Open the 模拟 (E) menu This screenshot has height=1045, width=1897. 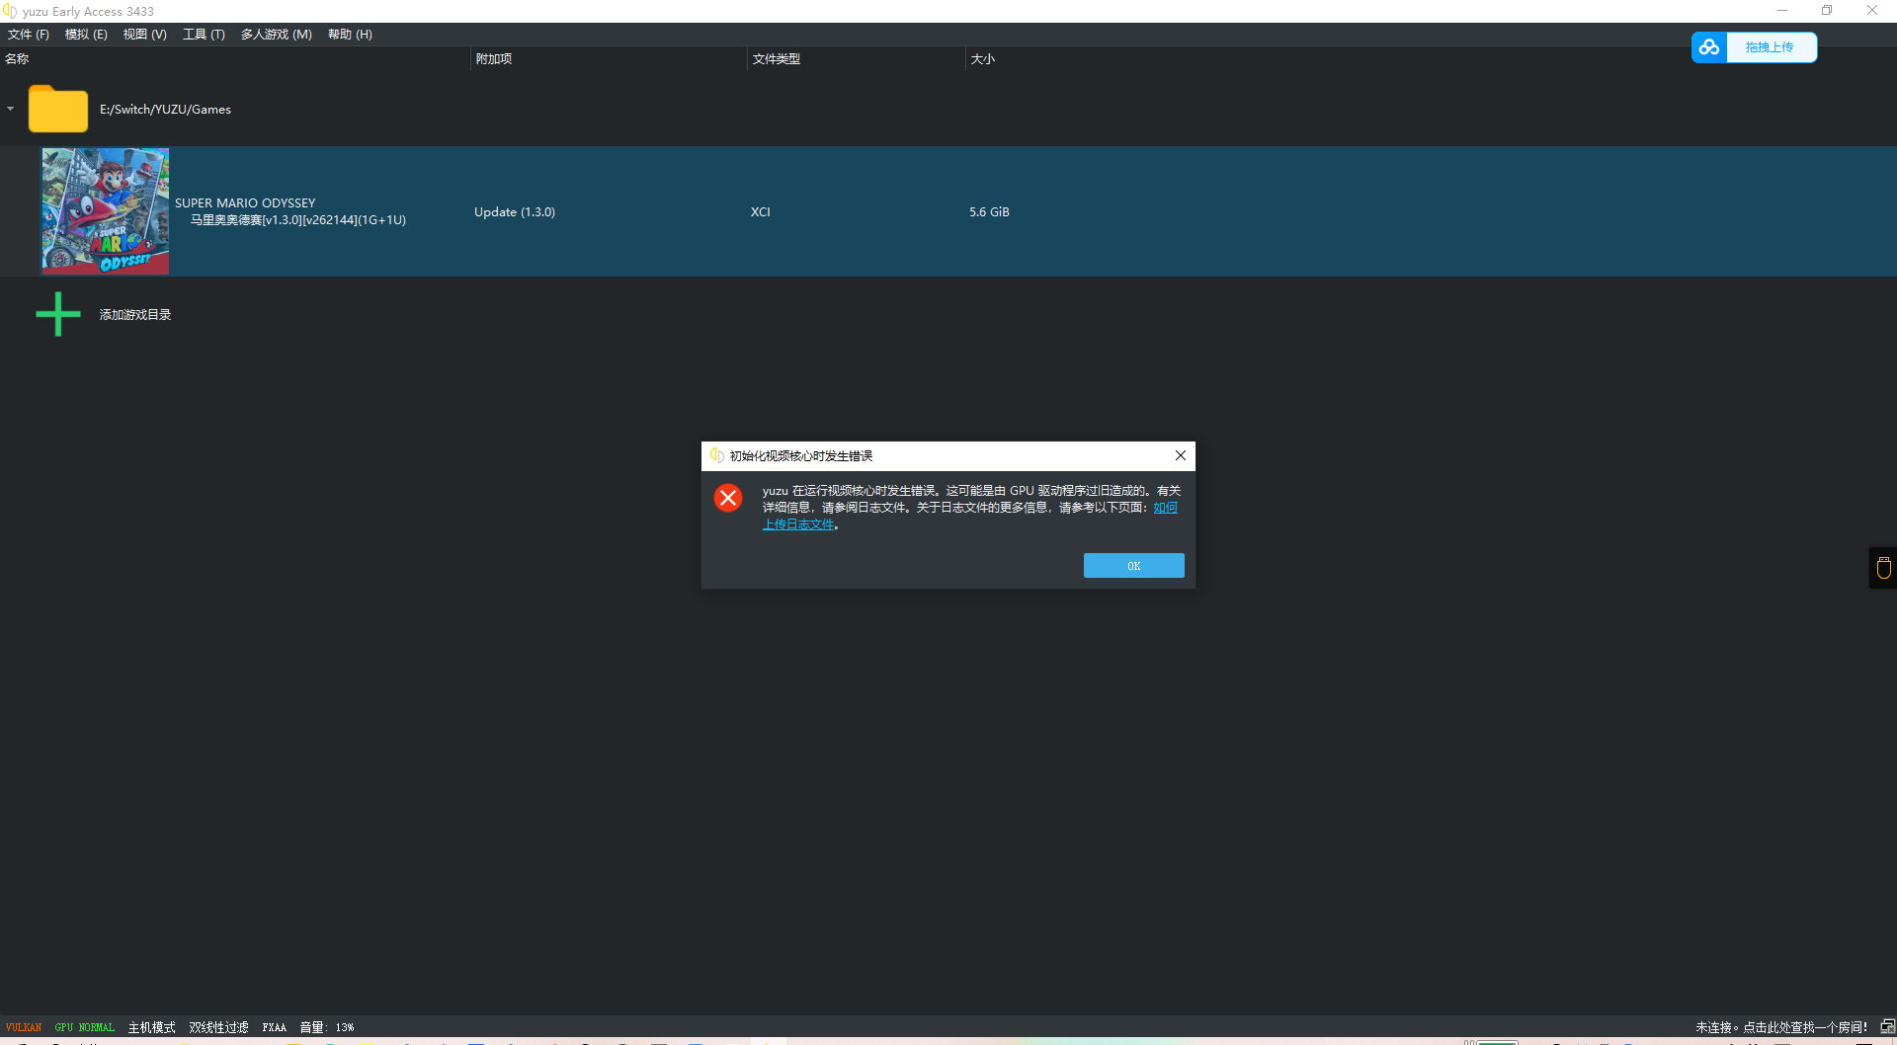(86, 35)
